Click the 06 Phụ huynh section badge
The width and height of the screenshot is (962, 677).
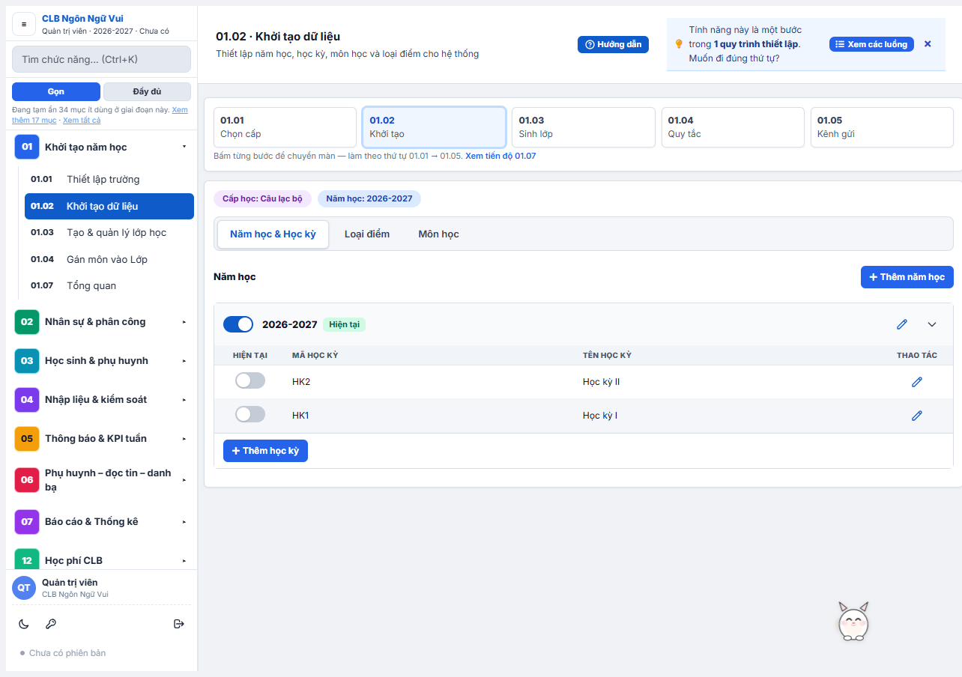[27, 480]
